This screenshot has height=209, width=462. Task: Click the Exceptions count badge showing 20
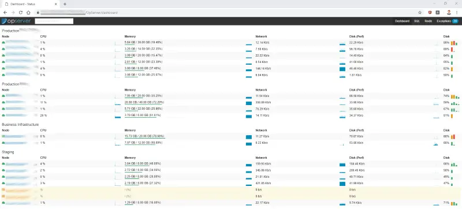(455, 21)
